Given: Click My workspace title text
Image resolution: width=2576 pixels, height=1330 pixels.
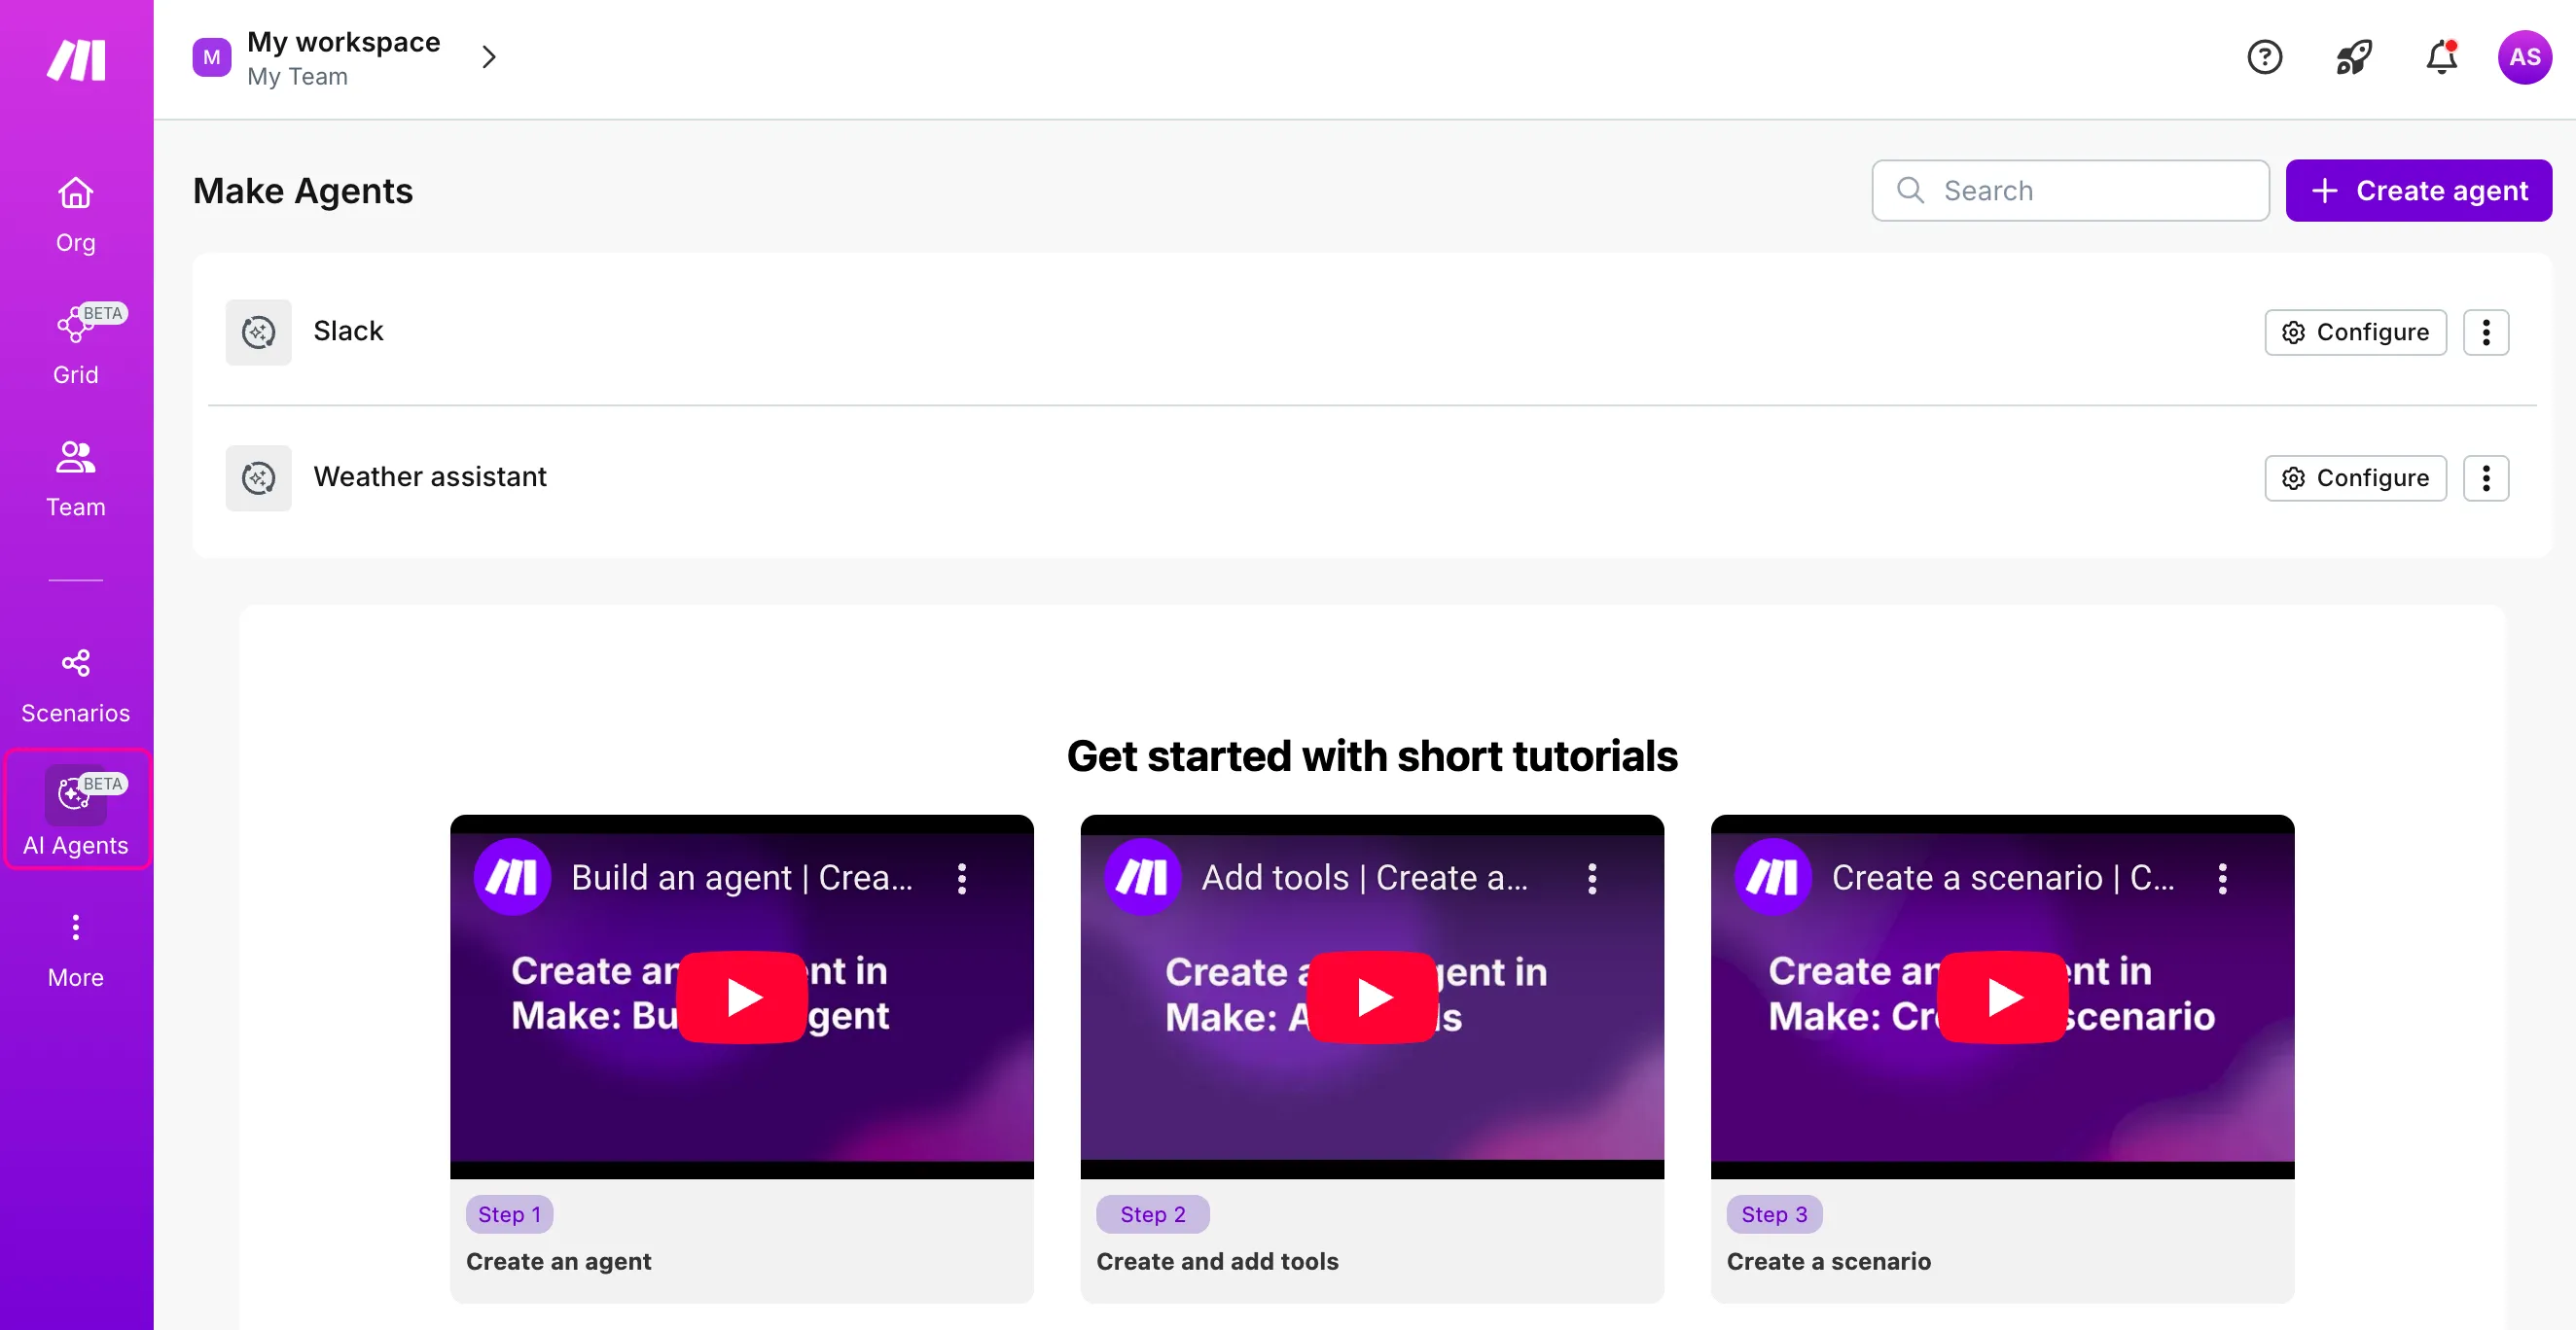Looking at the screenshot, I should [x=343, y=42].
